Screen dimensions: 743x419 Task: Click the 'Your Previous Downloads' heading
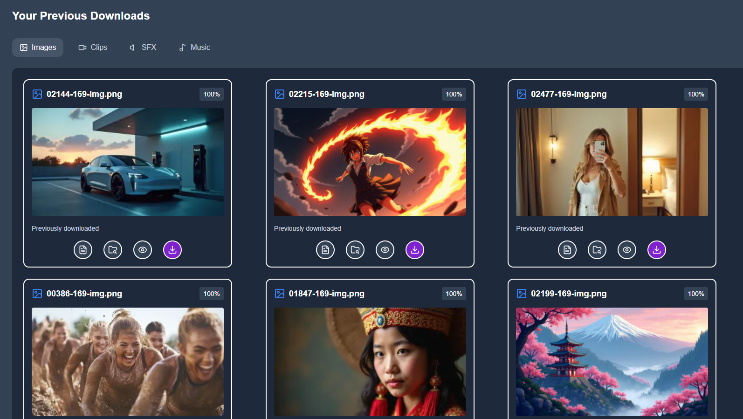(x=81, y=16)
